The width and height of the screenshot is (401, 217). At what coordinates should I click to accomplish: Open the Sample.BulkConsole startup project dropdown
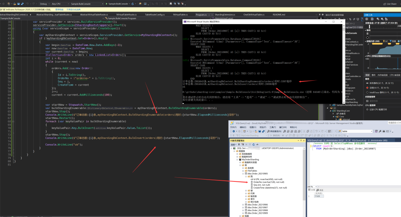(87, 4)
